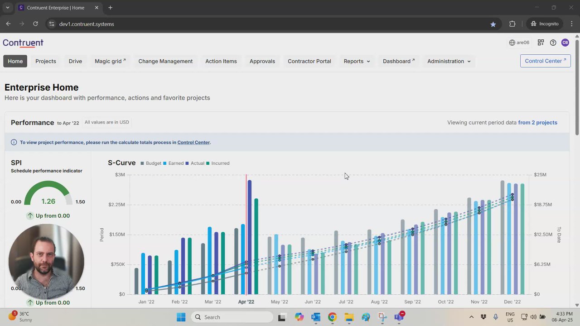Launch Copilot from the taskbar
This screenshot has width=580, height=326.
(x=299, y=317)
